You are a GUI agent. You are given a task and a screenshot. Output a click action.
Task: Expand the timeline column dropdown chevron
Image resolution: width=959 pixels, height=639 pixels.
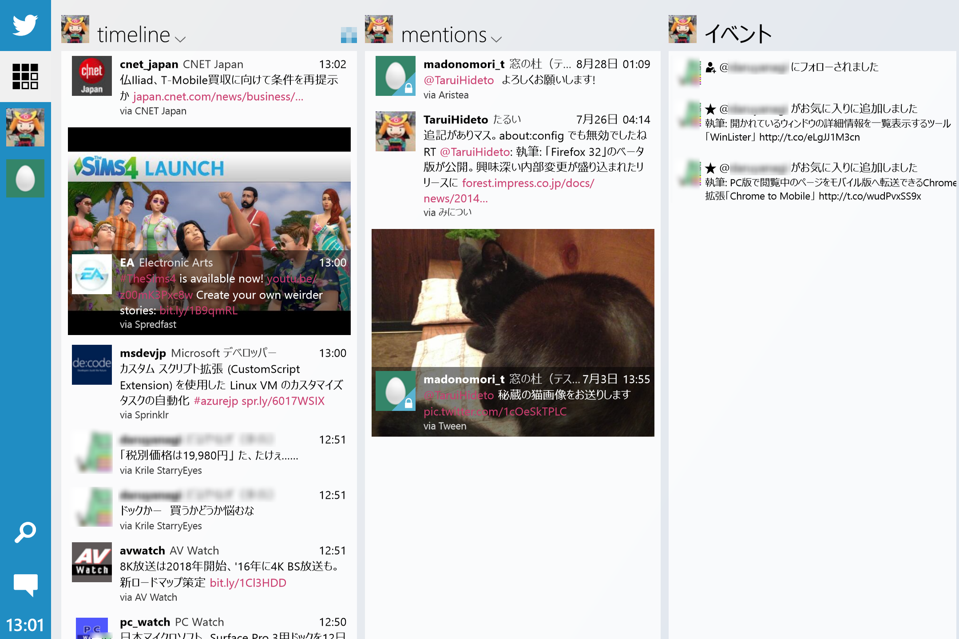coord(179,39)
